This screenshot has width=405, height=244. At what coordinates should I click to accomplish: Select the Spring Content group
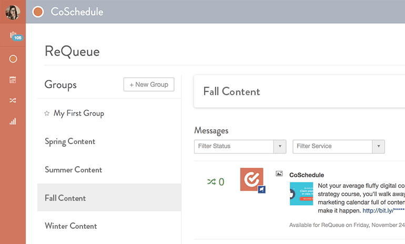(x=109, y=141)
